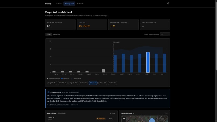Select the Sep 28 · 11 day chip
This screenshot has width=217, height=122.
coord(52,83)
